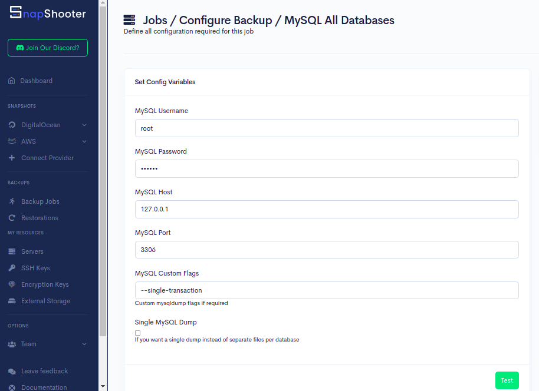Expand the Team submenu chevron

pos(84,344)
